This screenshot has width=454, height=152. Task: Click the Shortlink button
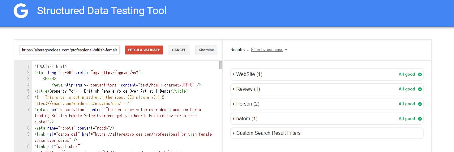click(x=206, y=50)
